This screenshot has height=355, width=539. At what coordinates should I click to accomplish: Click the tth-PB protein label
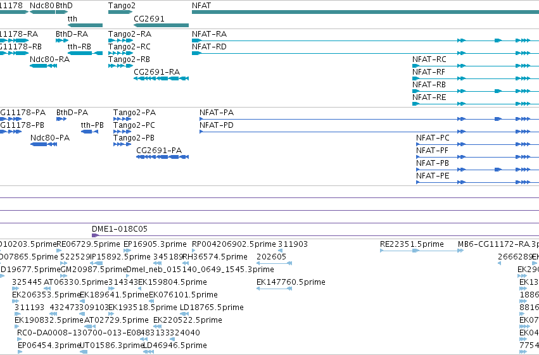(92, 125)
